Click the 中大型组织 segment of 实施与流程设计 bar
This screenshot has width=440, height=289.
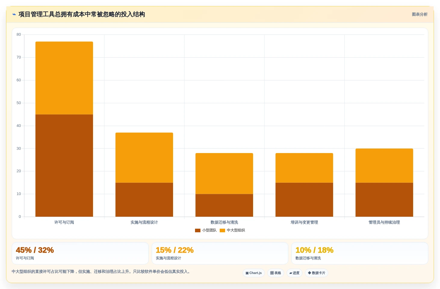pyautogui.click(x=144, y=158)
